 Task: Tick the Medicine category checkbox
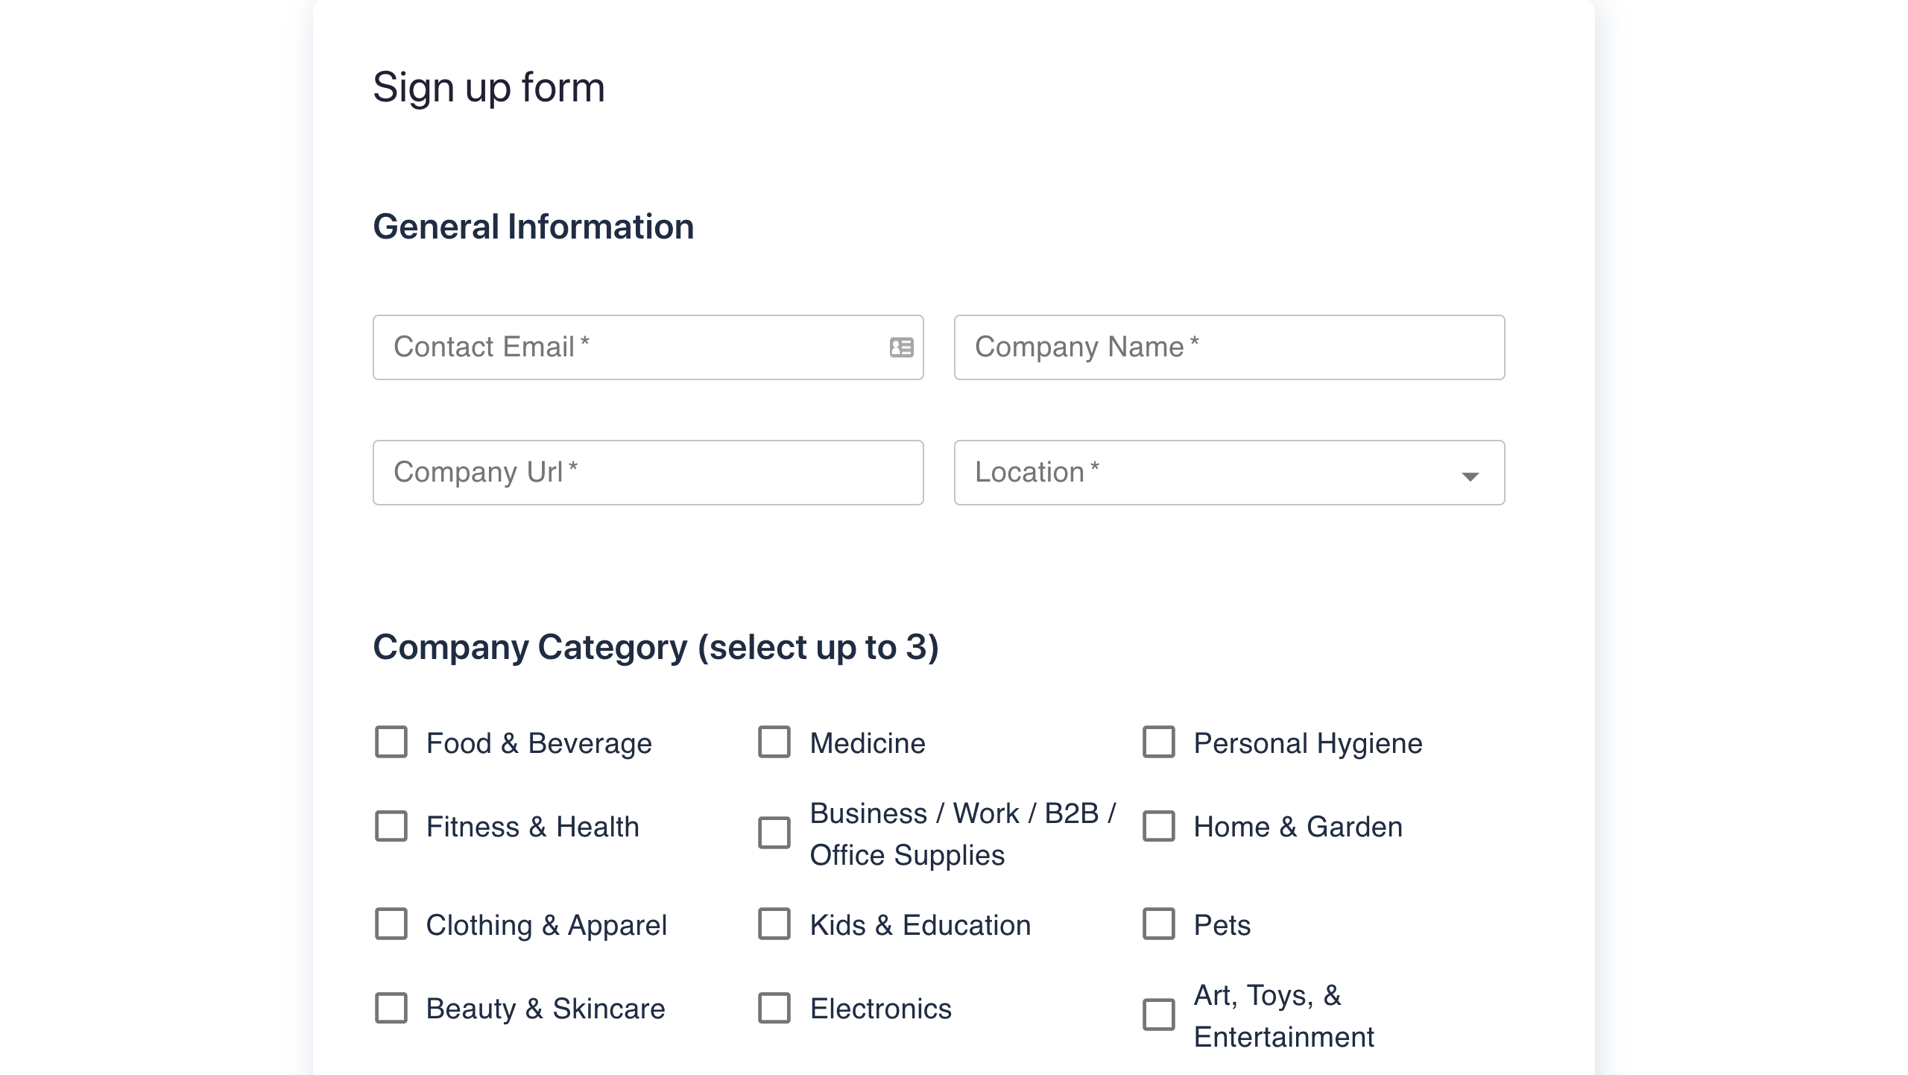point(774,743)
